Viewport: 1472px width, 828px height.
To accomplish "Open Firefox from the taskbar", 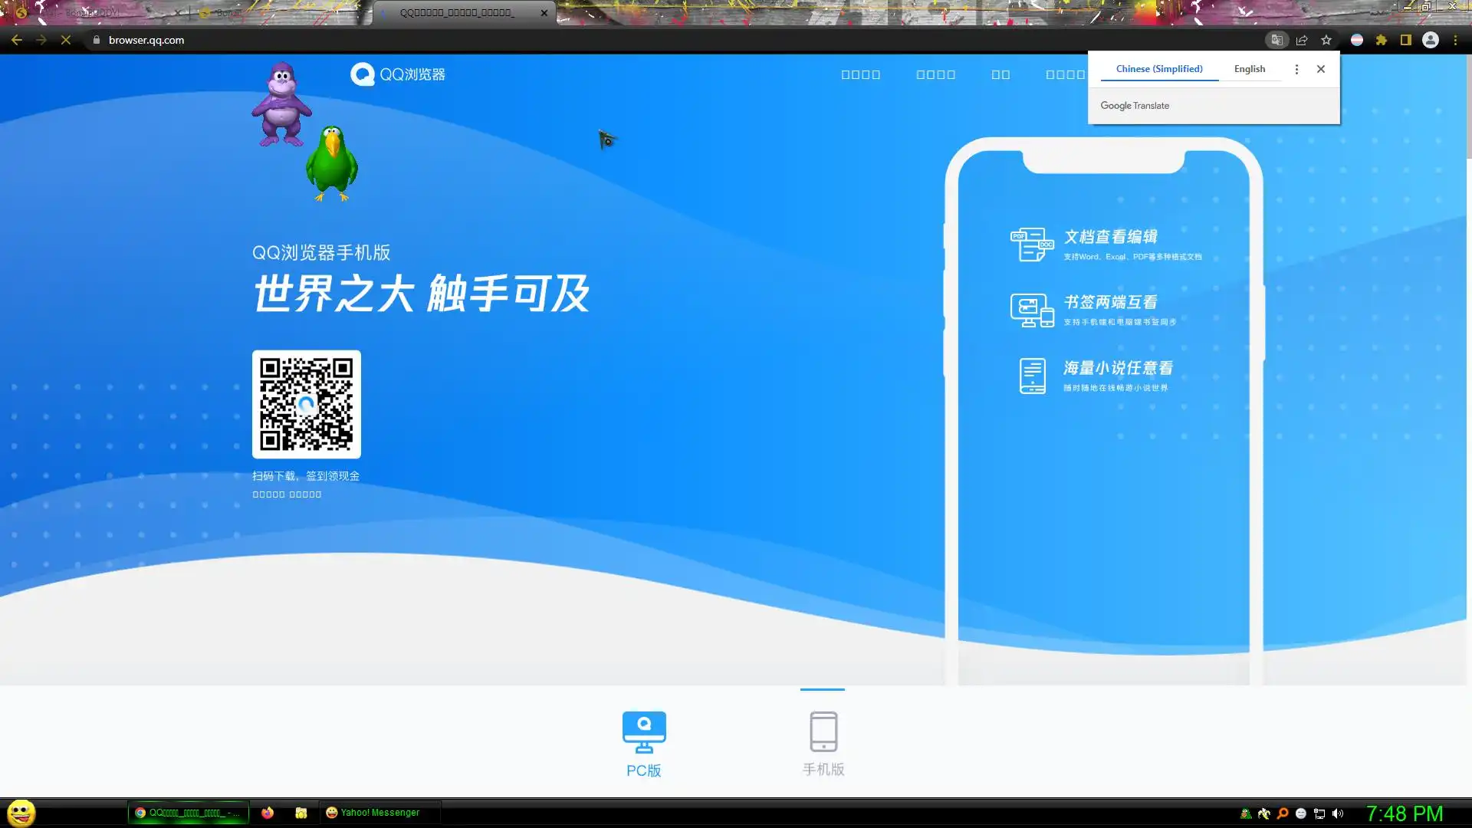I will [x=268, y=813].
